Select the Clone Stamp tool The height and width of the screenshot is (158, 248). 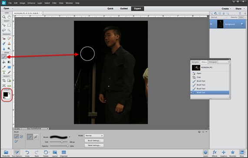click(x=9, y=43)
